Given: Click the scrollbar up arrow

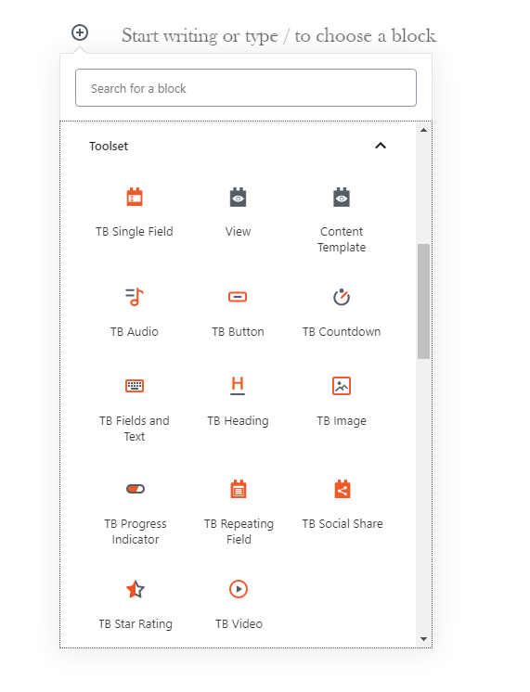Looking at the screenshot, I should point(423,130).
